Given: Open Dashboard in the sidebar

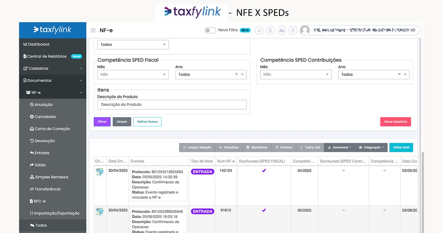Looking at the screenshot, I should point(38,44).
